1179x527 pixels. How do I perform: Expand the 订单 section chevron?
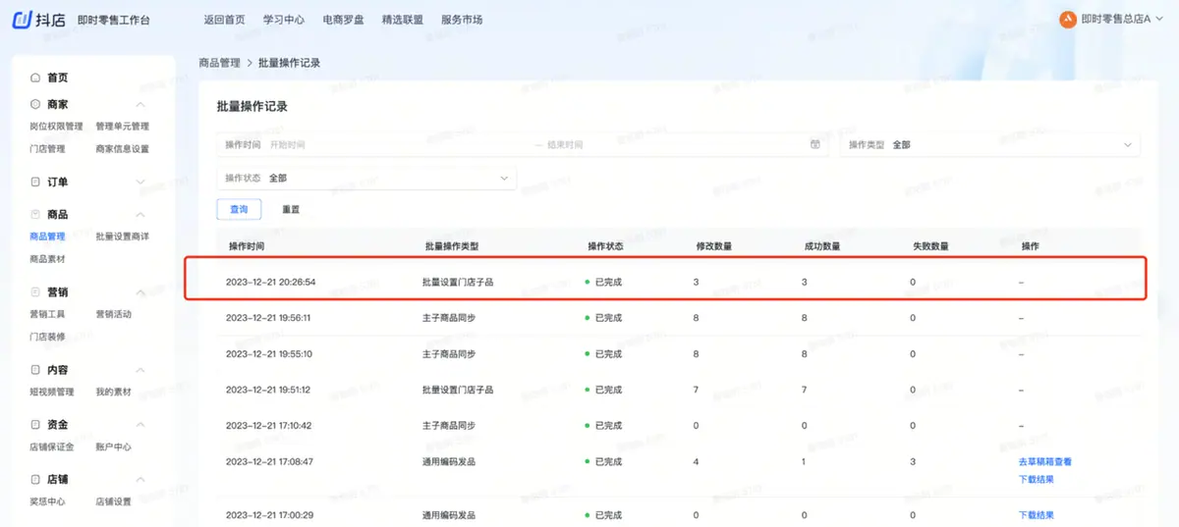pos(140,182)
